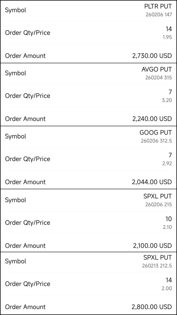
Task: Click the PLTR contract code 260206 147
Action: (159, 15)
